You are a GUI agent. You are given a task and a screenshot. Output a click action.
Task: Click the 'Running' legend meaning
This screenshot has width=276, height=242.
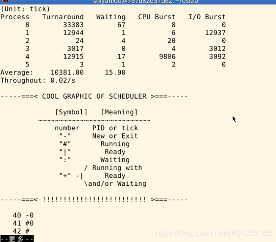coord(115,144)
